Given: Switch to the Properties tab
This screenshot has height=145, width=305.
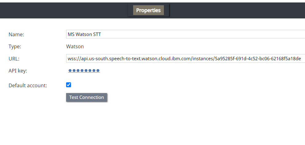Looking at the screenshot, I should point(149,10).
